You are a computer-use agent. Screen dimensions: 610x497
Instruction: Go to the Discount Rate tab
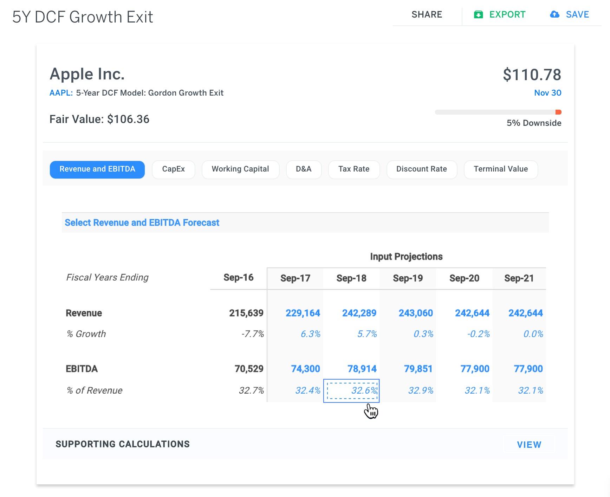[x=422, y=169]
